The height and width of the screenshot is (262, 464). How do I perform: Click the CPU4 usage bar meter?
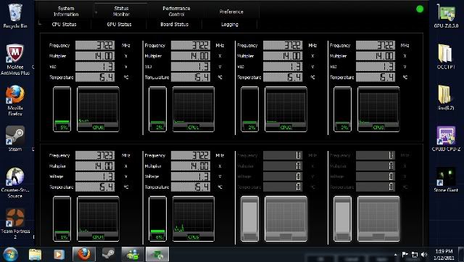coord(62,218)
